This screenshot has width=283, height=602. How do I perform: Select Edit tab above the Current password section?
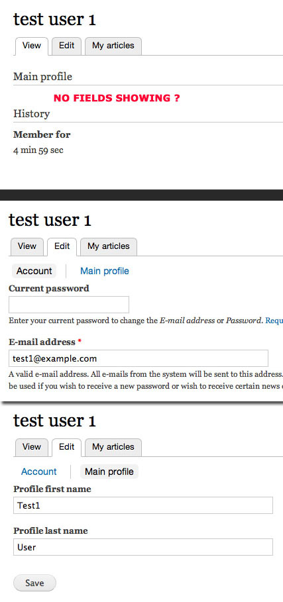pos(62,246)
